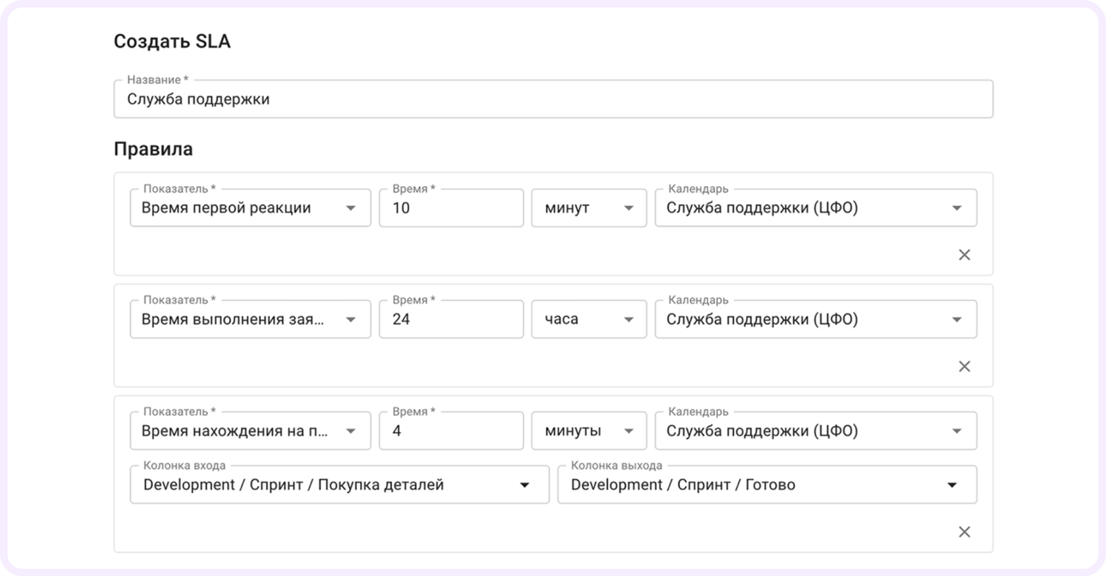Viewport: 1106px width, 576px height.
Task: Expand the 'минут' time unit dropdown
Action: pos(588,208)
